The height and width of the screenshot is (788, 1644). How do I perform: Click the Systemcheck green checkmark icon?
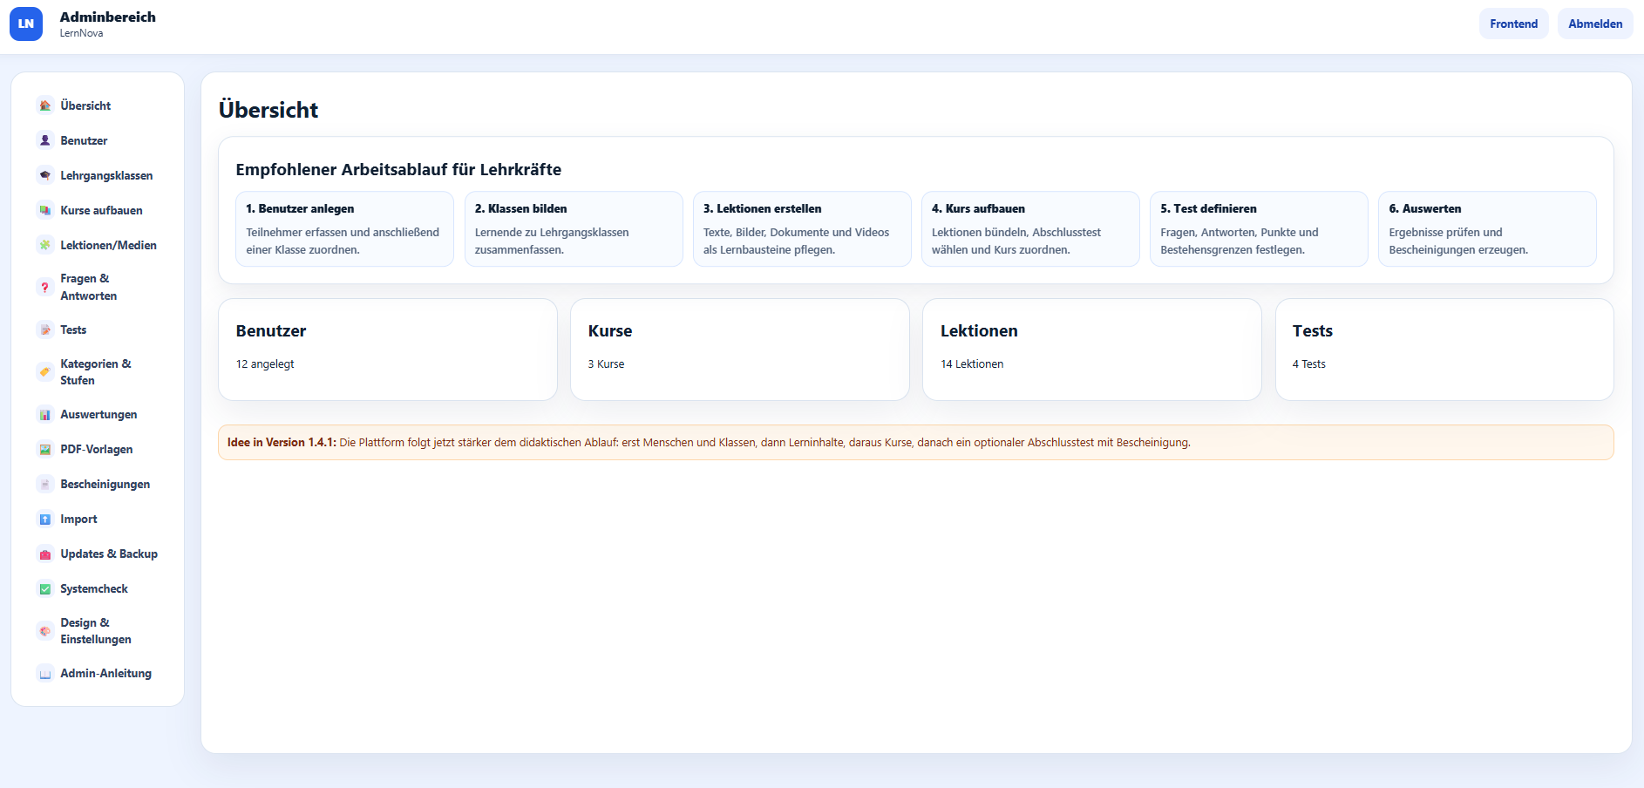click(x=45, y=588)
